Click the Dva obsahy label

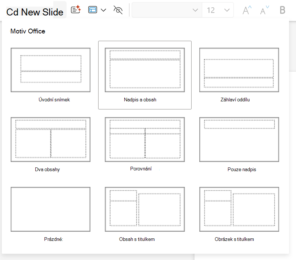click(x=47, y=169)
